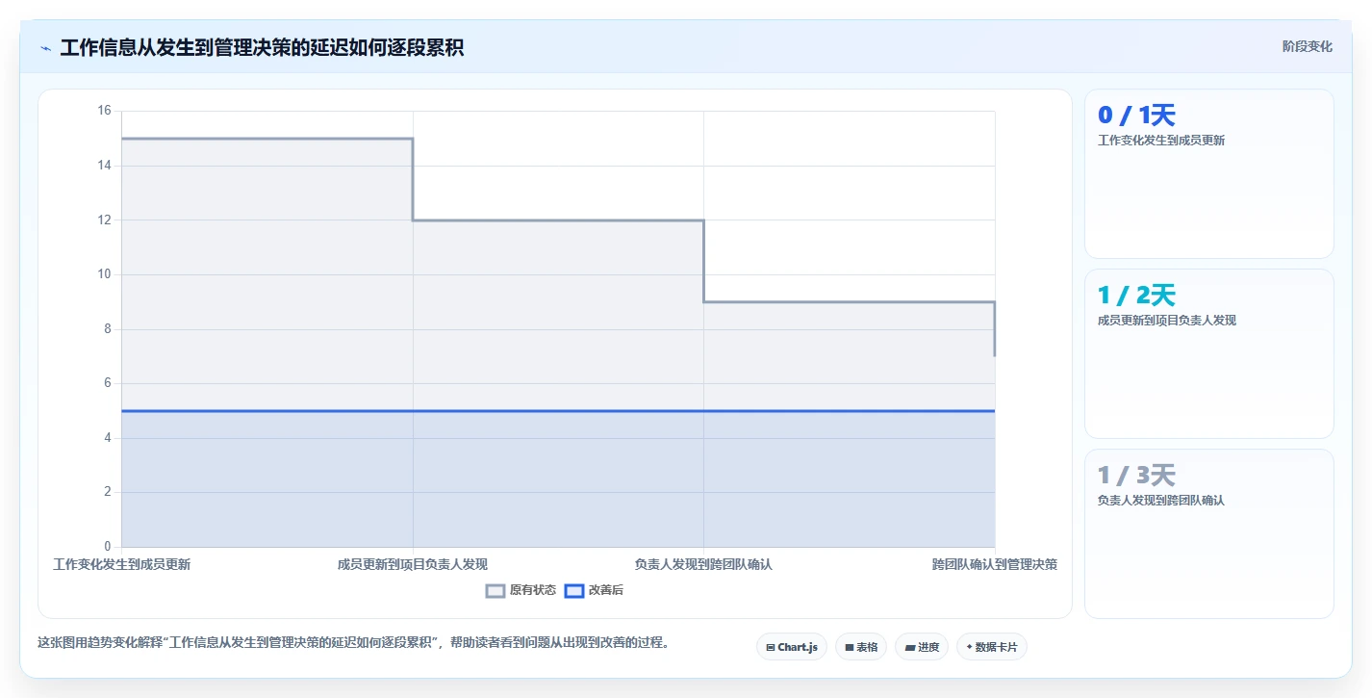Viewport: 1372px width, 698px height.
Task: Click the x-axis label 跨团队确认到管理决策
Action: (995, 564)
